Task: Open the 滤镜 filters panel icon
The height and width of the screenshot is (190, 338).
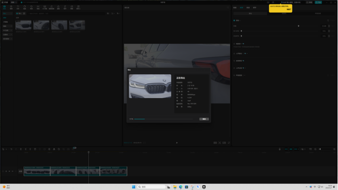Action: tap(58, 8)
